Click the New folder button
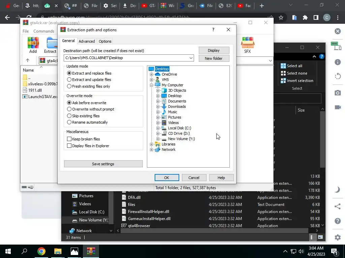The width and height of the screenshot is (345, 258). click(214, 58)
